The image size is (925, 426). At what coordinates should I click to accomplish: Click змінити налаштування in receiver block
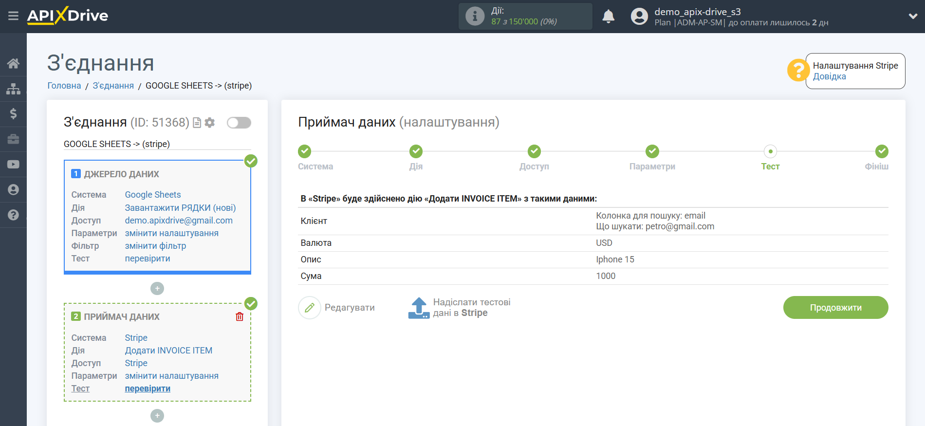coord(171,376)
